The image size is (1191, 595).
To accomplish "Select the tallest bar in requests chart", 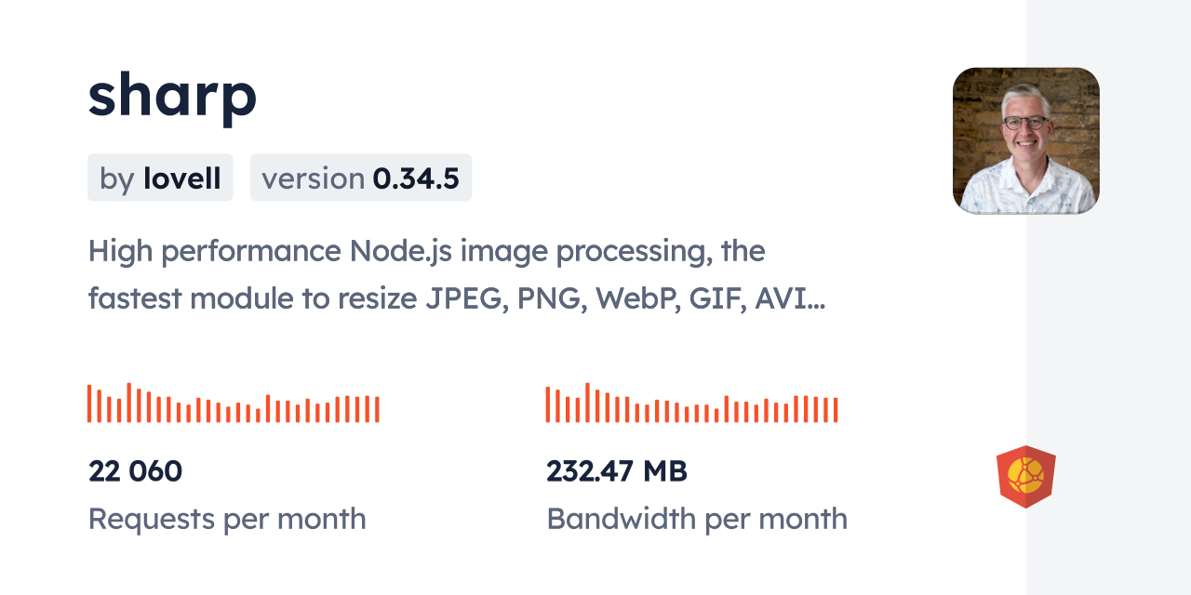I will pos(128,403).
